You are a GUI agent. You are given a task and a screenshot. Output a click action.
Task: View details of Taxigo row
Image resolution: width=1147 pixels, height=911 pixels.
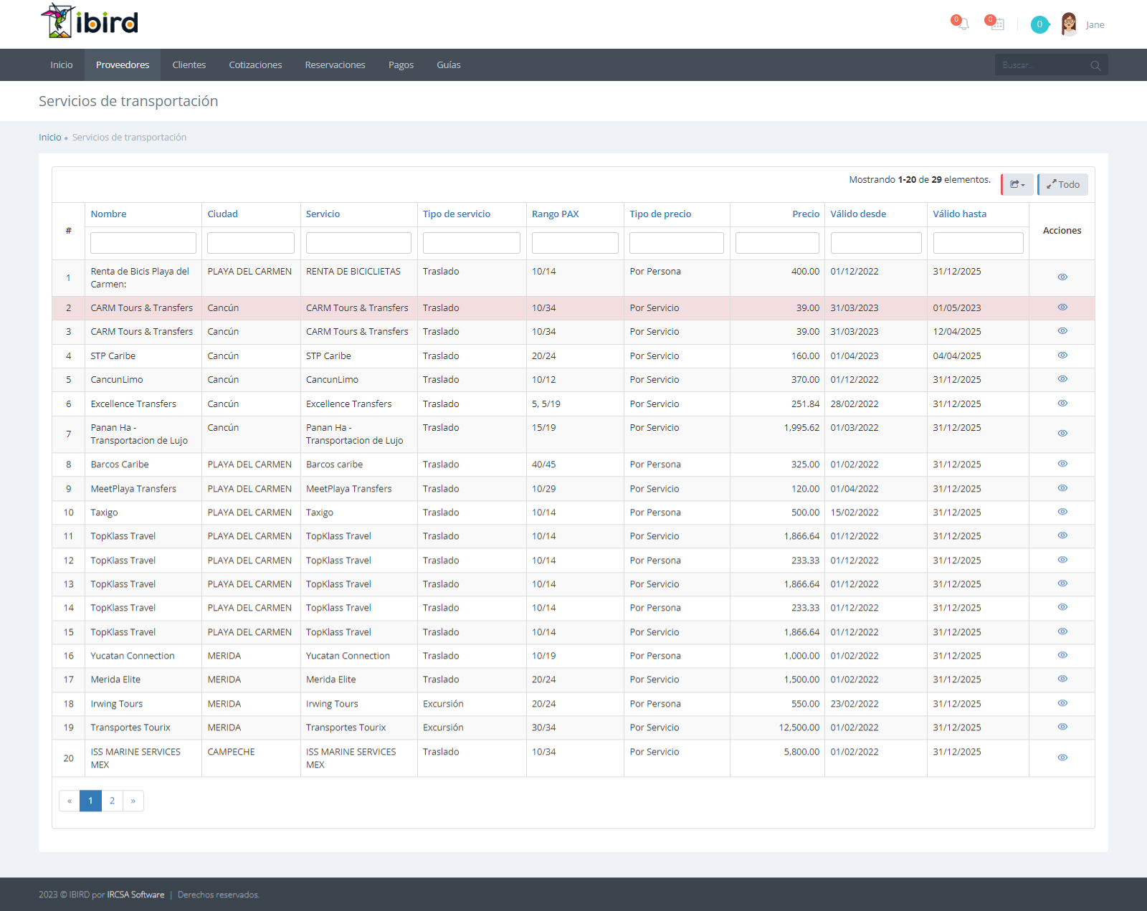point(1062,511)
